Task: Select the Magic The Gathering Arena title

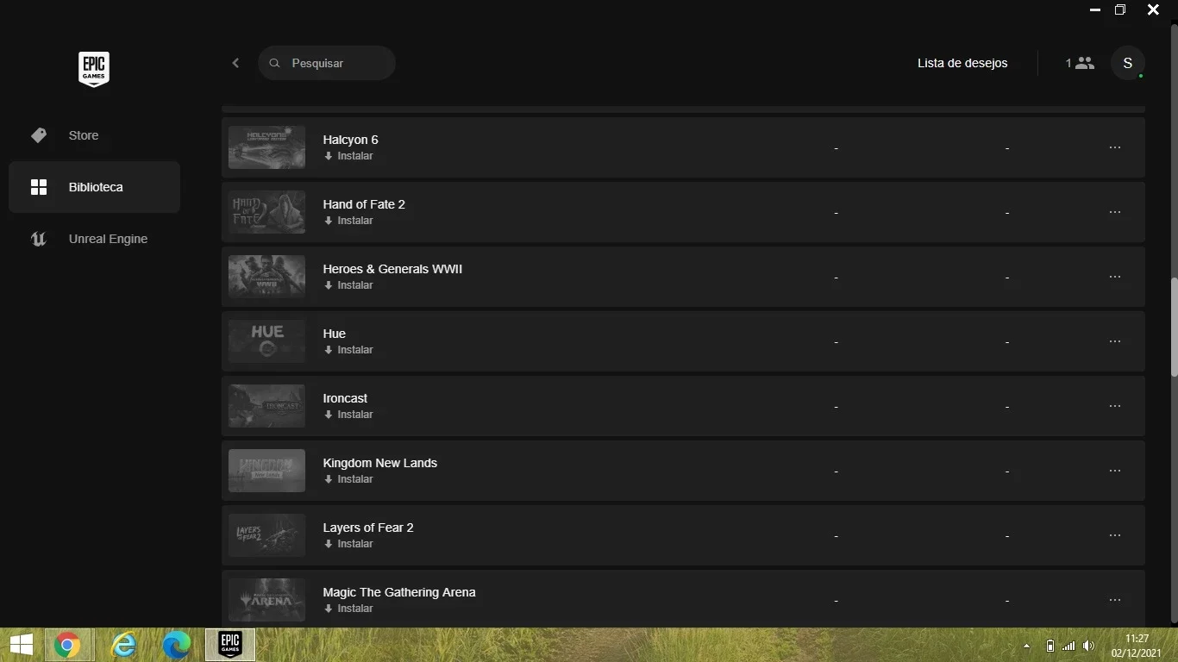Action: [x=399, y=592]
